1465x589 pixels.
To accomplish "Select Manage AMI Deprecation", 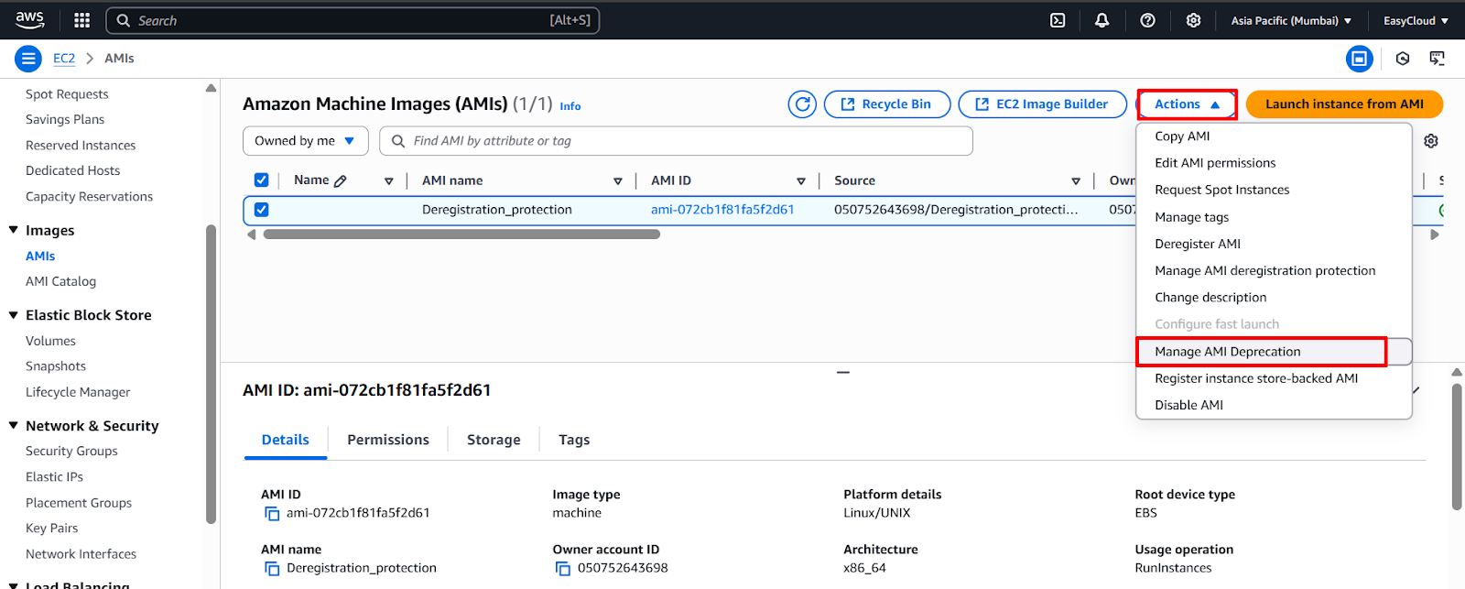I will click(1274, 352).
